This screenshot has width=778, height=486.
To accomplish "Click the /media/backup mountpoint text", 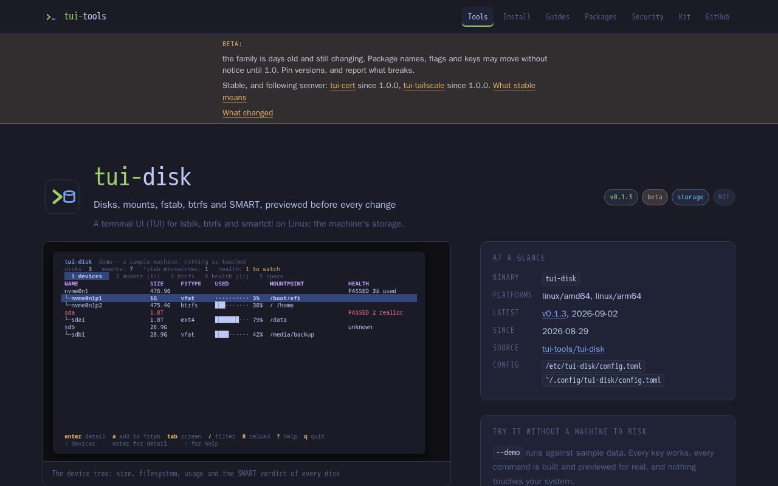I will tap(292, 335).
